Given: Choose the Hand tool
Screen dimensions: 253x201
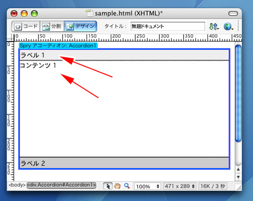Looking at the screenshot, I should (117, 186).
